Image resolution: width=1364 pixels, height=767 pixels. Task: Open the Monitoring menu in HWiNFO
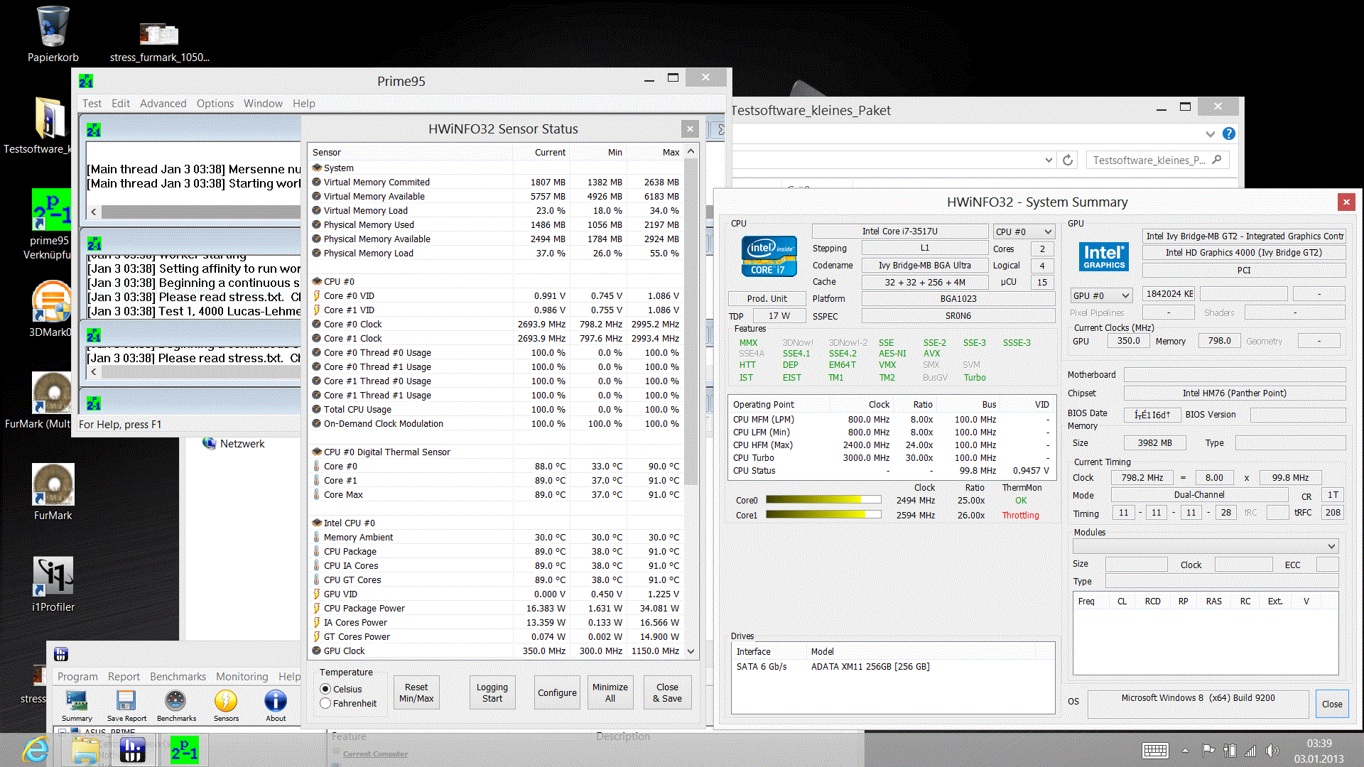[242, 677]
